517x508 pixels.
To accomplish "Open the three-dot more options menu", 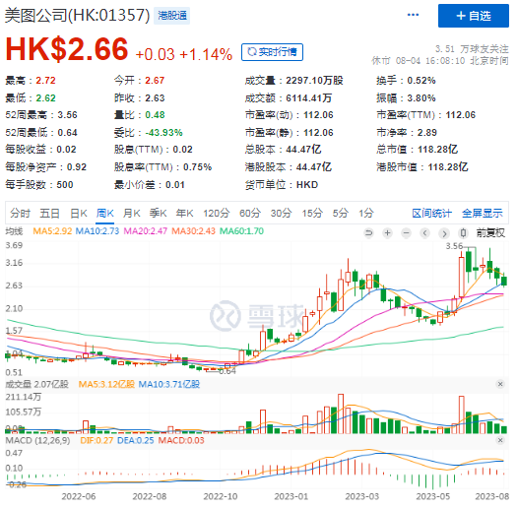I will coord(413,15).
